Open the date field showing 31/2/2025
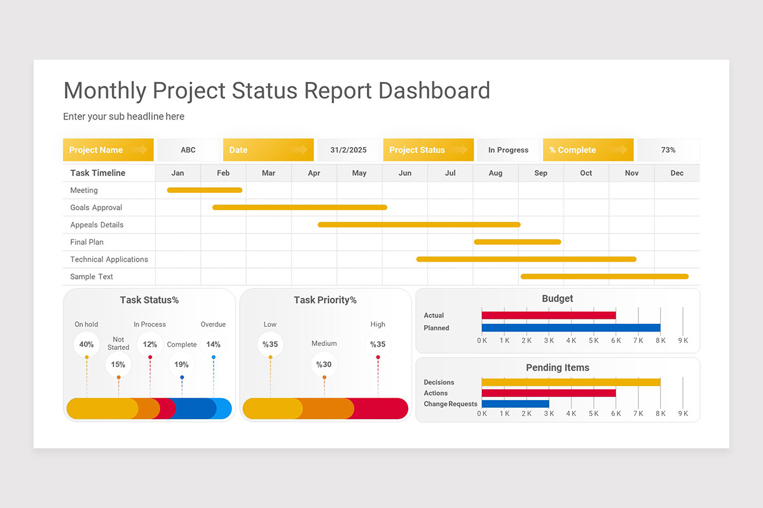Screen dimensions: 763x508 click(348, 149)
